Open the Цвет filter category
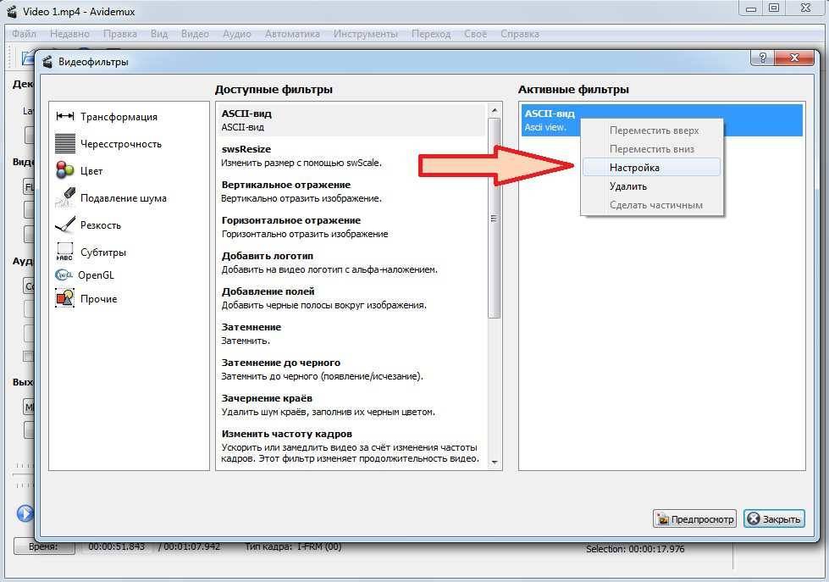Viewport: 829px width, 582px height. (65, 170)
